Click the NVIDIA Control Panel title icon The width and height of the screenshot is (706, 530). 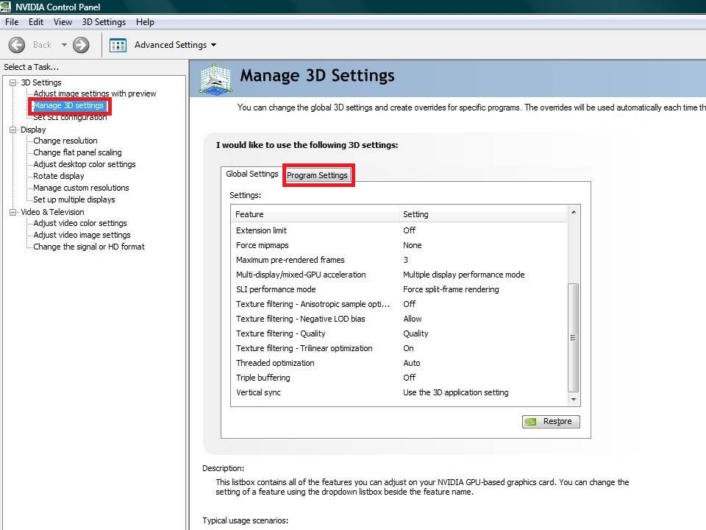point(5,7)
